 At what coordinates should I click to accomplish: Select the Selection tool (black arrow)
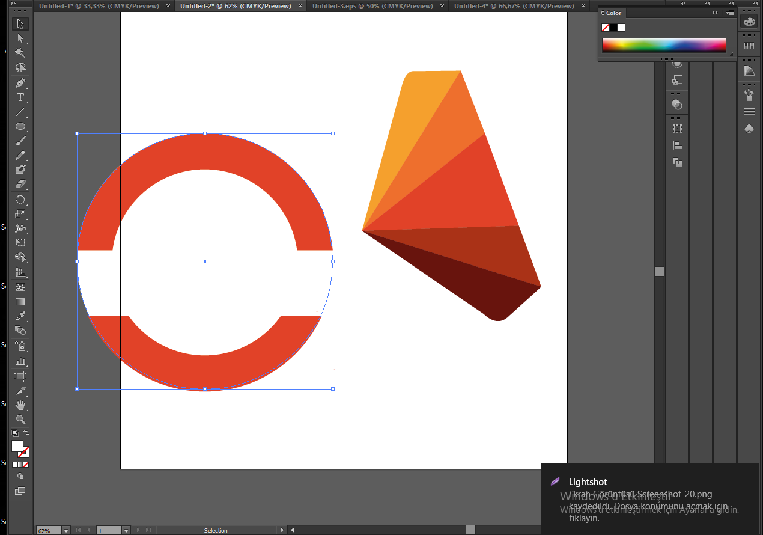pyautogui.click(x=20, y=24)
